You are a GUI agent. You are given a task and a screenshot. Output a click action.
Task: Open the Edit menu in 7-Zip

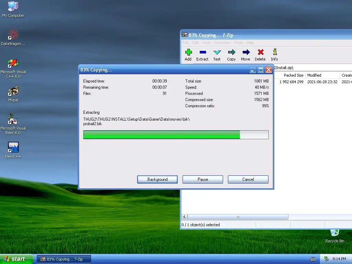196,43
